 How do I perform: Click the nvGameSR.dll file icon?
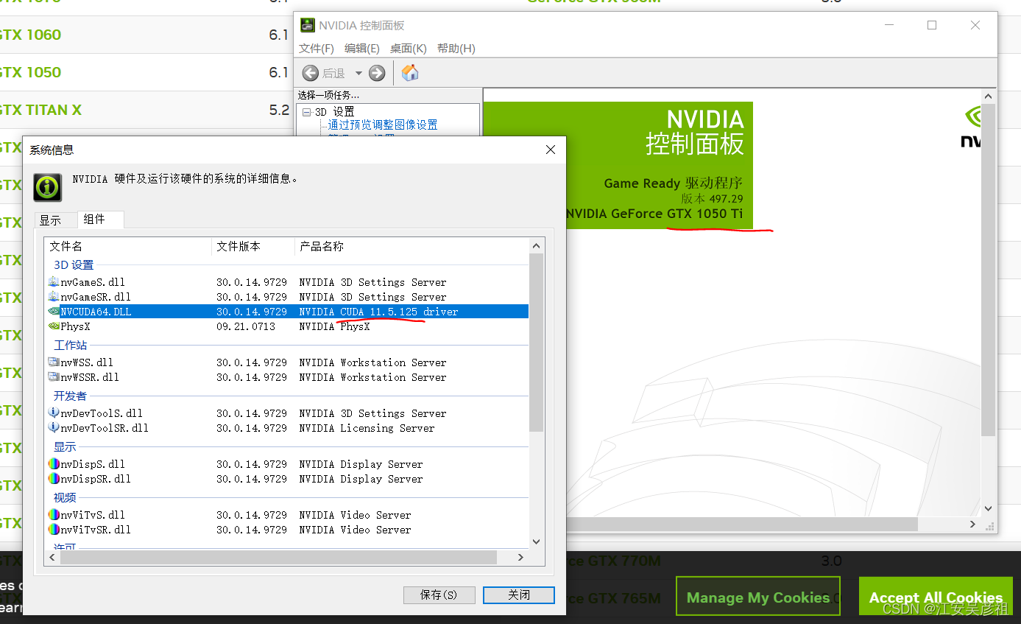tap(54, 296)
